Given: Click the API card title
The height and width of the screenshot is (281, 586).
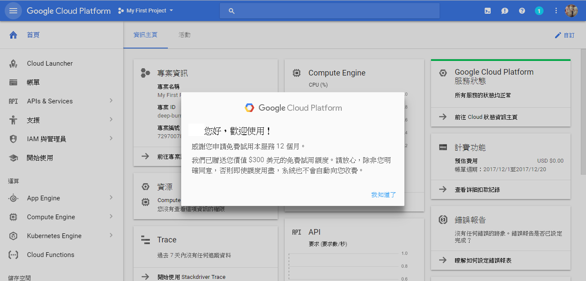Looking at the screenshot, I should pyautogui.click(x=315, y=232).
